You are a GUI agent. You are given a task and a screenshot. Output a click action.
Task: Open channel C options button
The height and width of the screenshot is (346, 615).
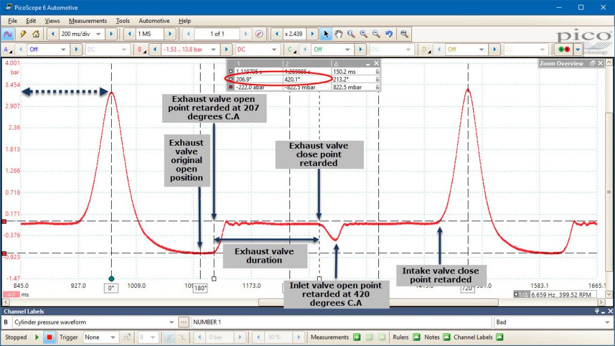click(292, 49)
